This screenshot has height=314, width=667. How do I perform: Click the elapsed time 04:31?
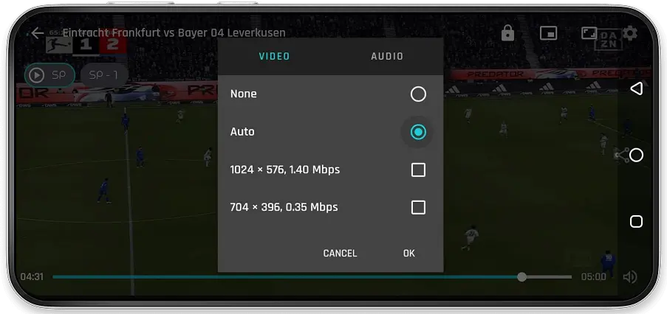click(32, 277)
